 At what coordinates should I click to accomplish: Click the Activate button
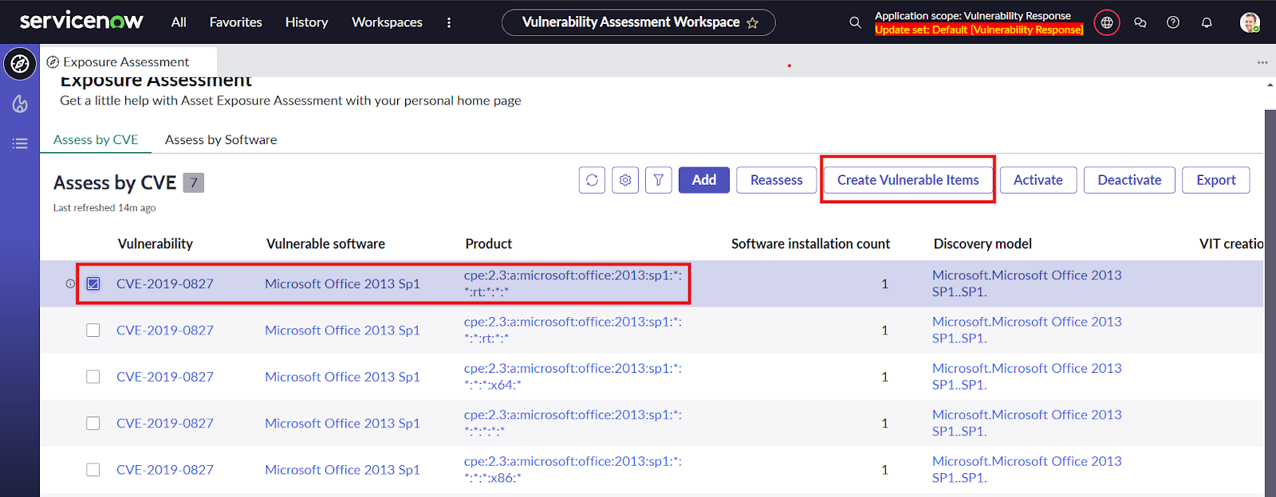[x=1038, y=180]
